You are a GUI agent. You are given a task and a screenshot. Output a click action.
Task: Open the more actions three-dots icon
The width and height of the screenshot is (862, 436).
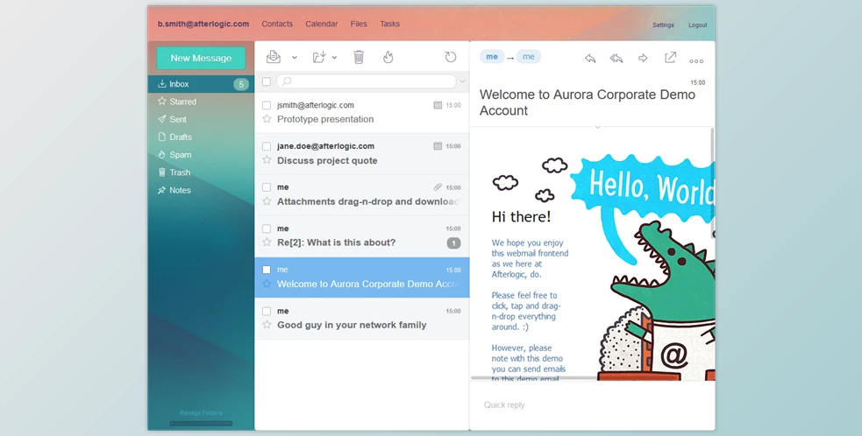click(x=696, y=61)
